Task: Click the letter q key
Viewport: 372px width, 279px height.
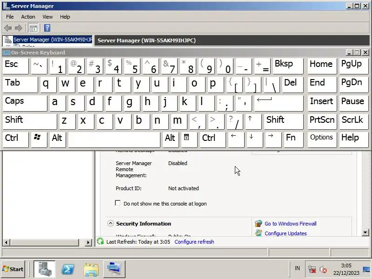Action: [x=48, y=85]
